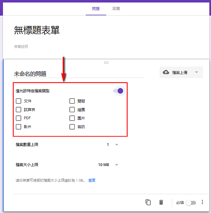Check the 試算表 file type checkbox

click(x=18, y=109)
